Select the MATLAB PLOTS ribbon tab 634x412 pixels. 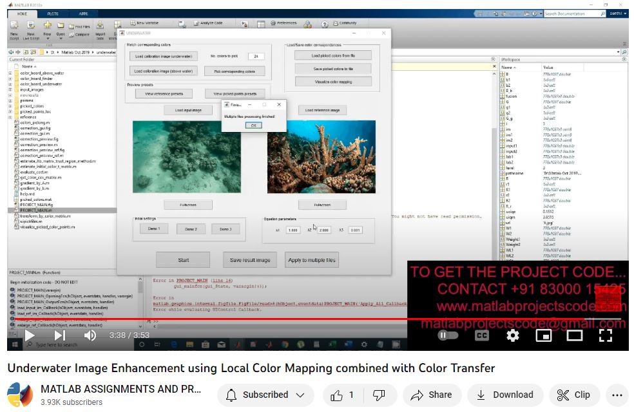tap(53, 14)
